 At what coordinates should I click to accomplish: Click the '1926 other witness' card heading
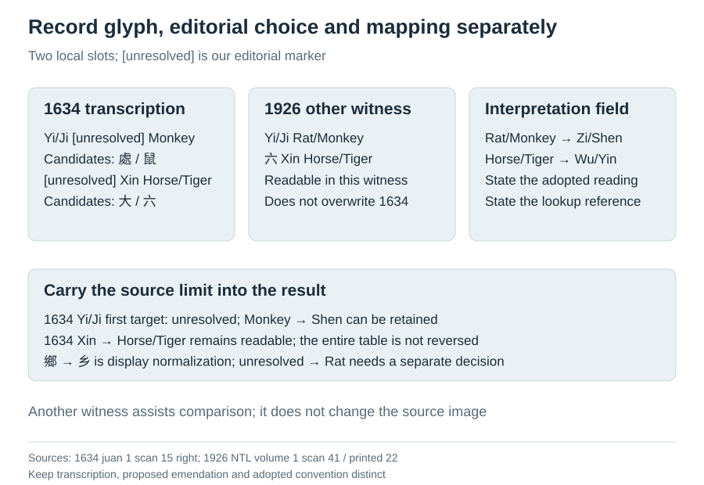(x=338, y=110)
